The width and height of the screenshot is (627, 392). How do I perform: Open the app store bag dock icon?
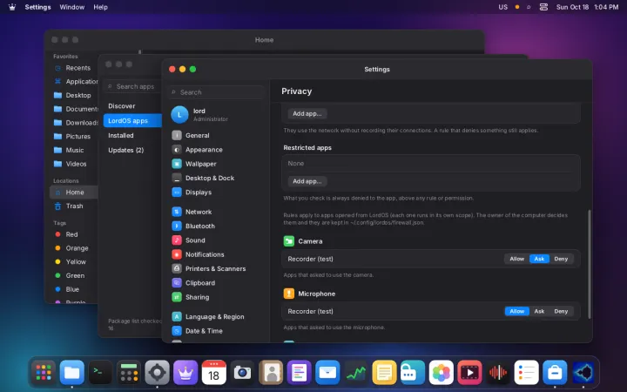pyautogui.click(x=555, y=373)
